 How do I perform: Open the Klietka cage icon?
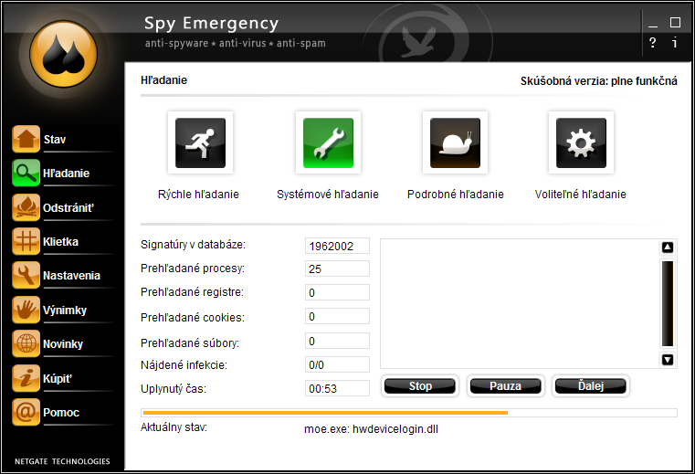[x=26, y=242]
